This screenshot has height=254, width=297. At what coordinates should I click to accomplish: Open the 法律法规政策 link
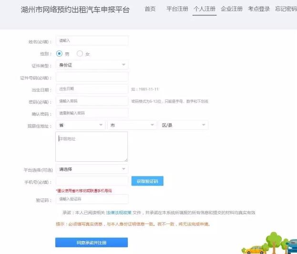coord(117,213)
